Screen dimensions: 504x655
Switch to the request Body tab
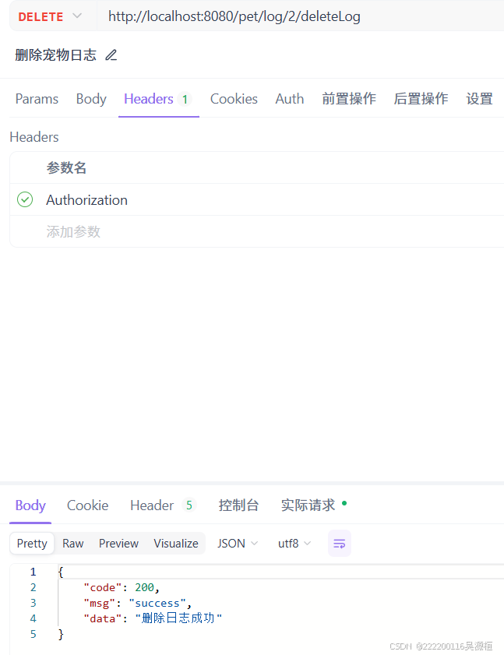[91, 99]
